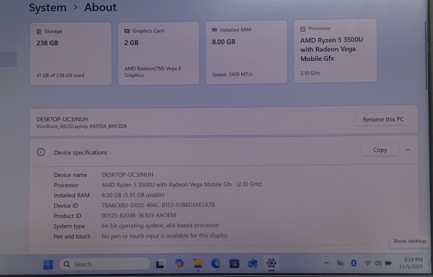Click the 2.10 GHz text in Processor card
Image resolution: width=433 pixels, height=277 pixels.
coord(310,73)
